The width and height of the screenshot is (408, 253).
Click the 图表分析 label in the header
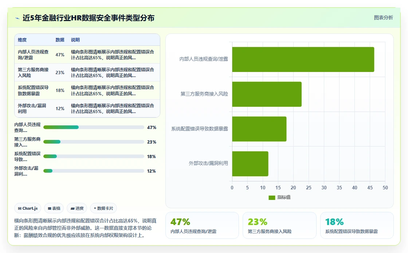point(383,18)
